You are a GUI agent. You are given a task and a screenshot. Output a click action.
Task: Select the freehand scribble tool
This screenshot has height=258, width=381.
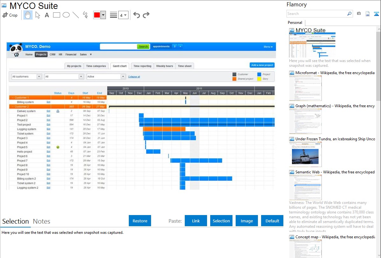pyautogui.click(x=85, y=15)
